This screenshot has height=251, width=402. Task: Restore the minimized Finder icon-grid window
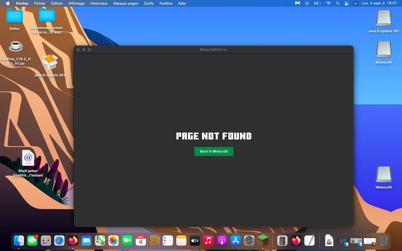click(x=343, y=241)
